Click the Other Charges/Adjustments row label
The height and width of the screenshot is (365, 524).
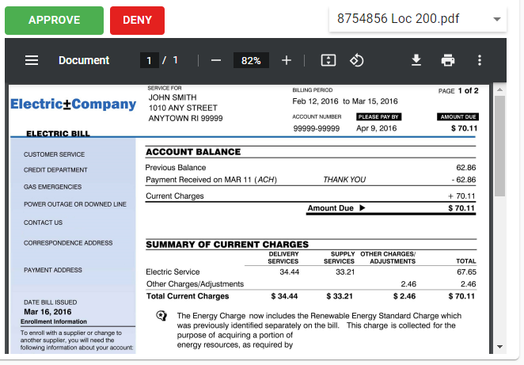coord(196,284)
